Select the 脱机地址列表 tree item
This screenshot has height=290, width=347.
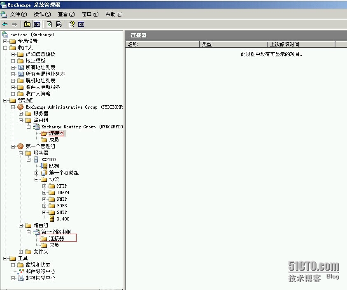(x=40, y=81)
